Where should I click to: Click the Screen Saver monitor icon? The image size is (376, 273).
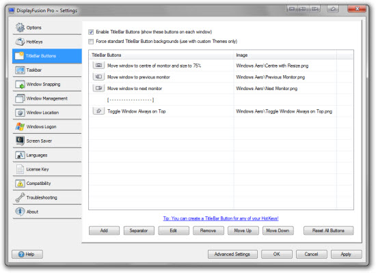pyautogui.click(x=20, y=141)
